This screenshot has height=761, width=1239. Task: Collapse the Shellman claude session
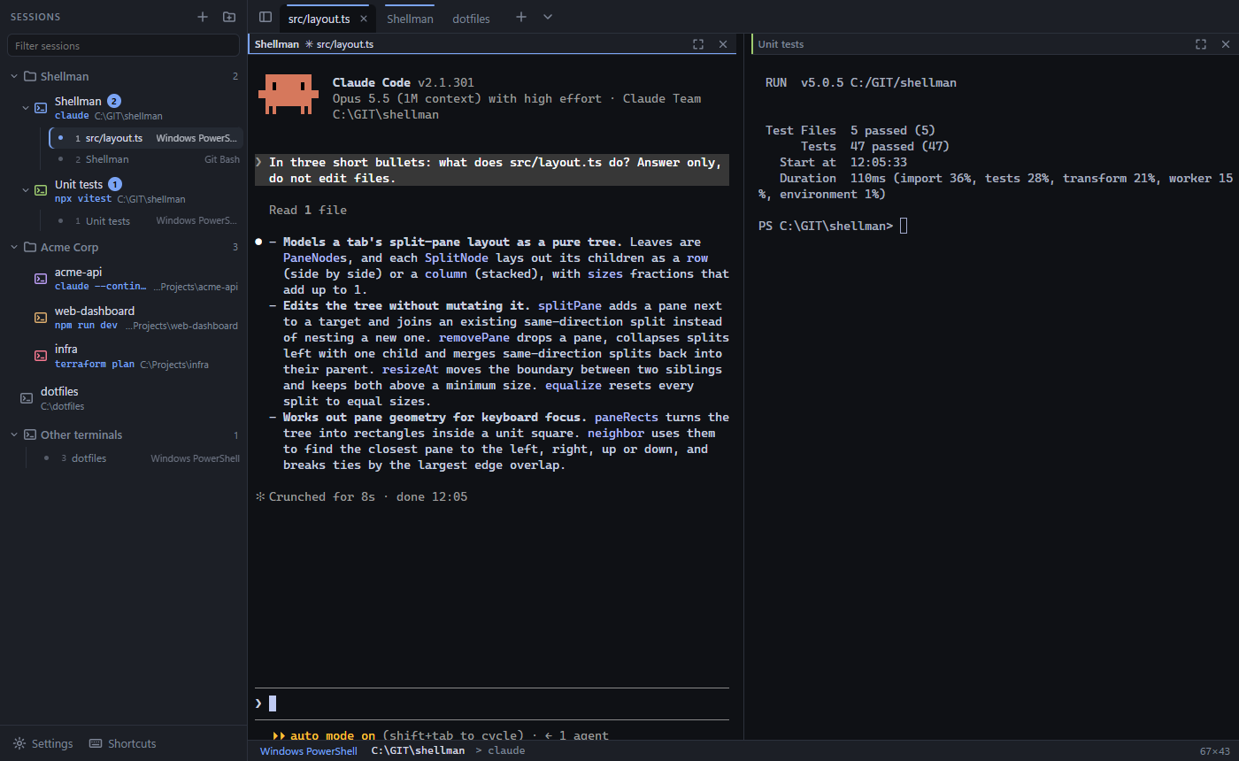(26, 108)
